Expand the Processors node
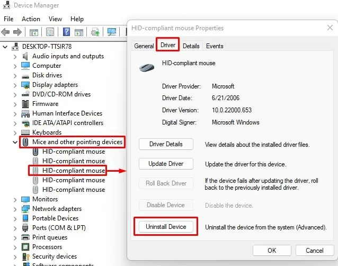This screenshot has height=266, width=338. point(15,247)
